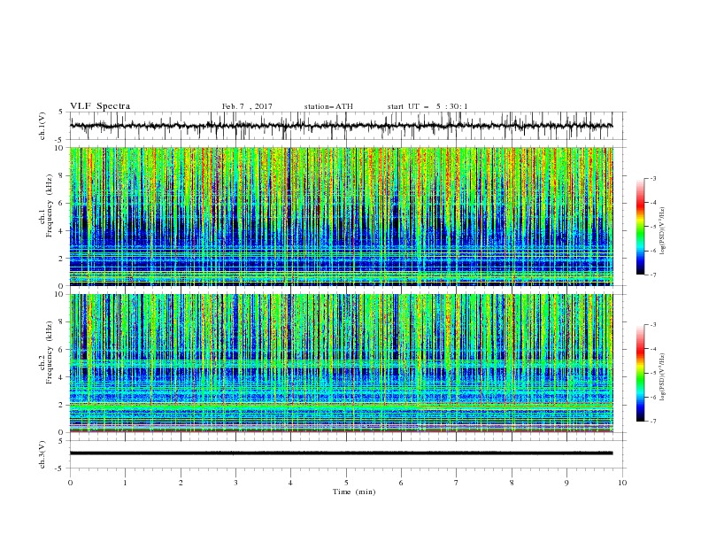Image resolution: width=701 pixels, height=542 pixels.
Task: Click the '0' tick on the time axis
Action: (70, 483)
